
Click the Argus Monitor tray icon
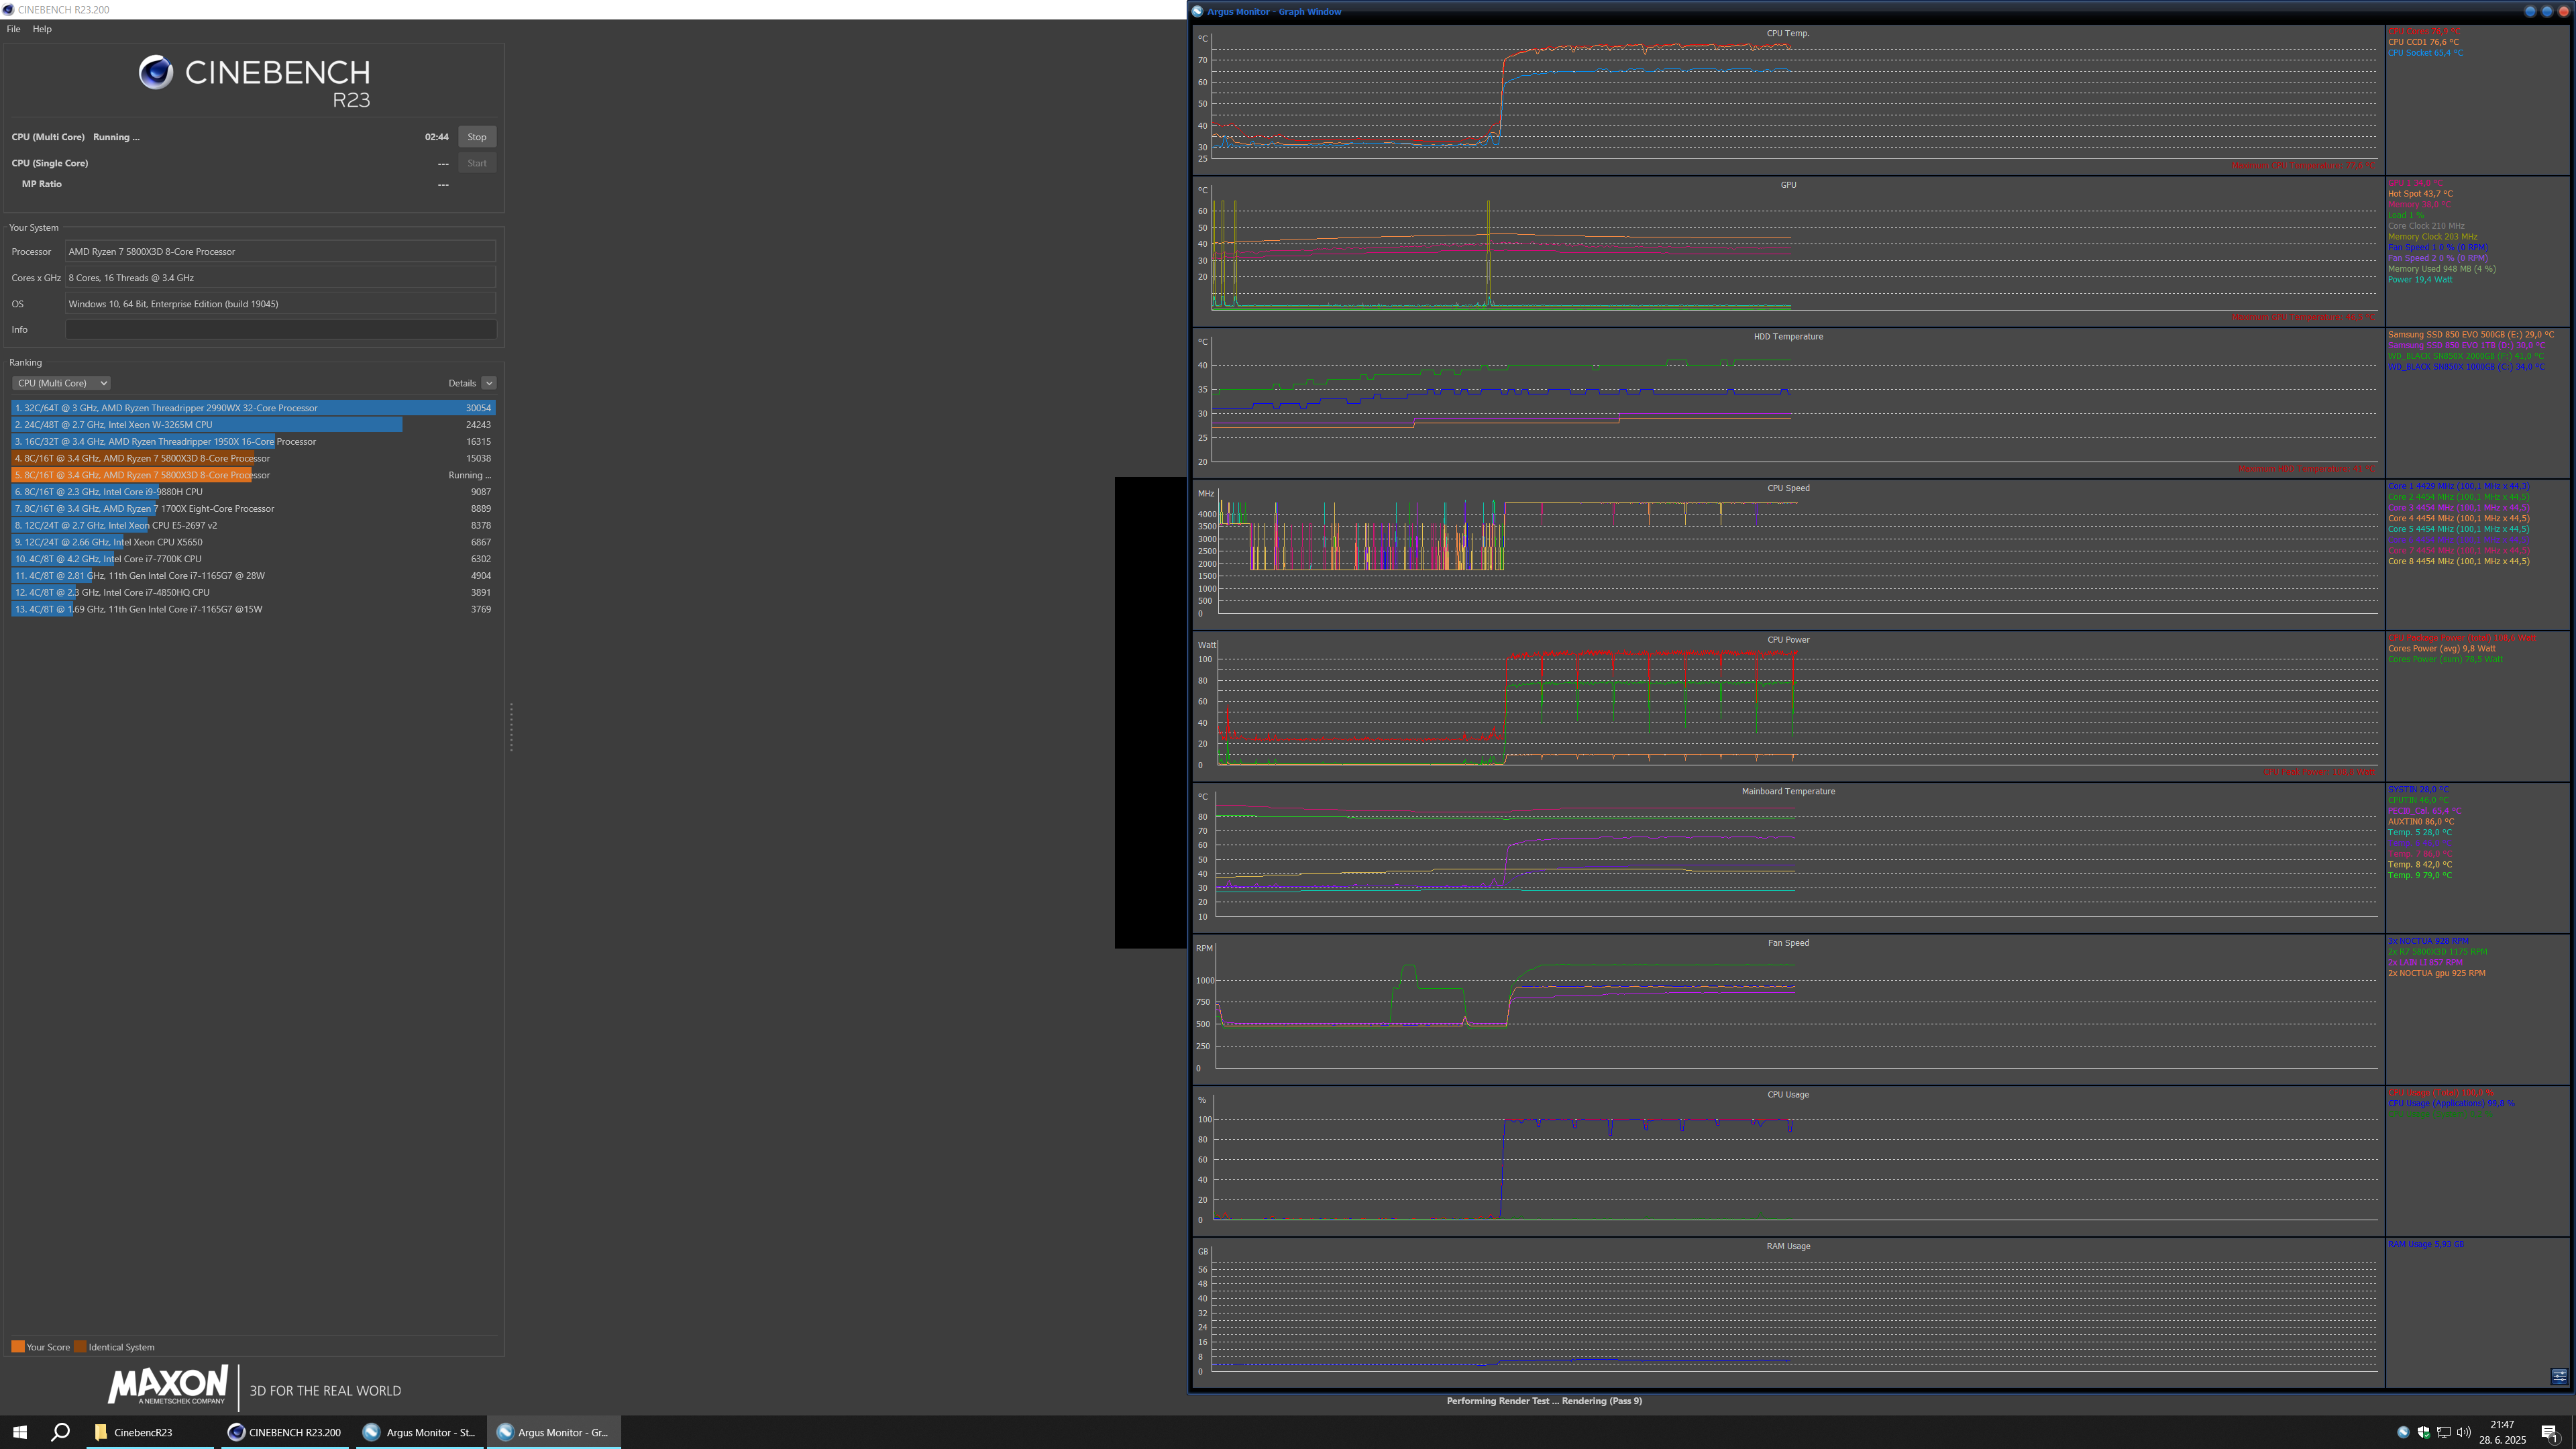click(2403, 1432)
